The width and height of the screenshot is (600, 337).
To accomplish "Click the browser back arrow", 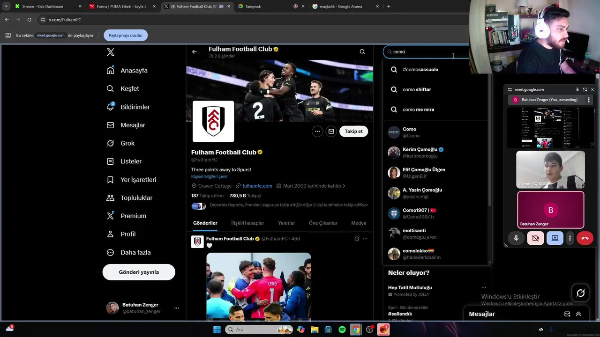I will click(7, 20).
